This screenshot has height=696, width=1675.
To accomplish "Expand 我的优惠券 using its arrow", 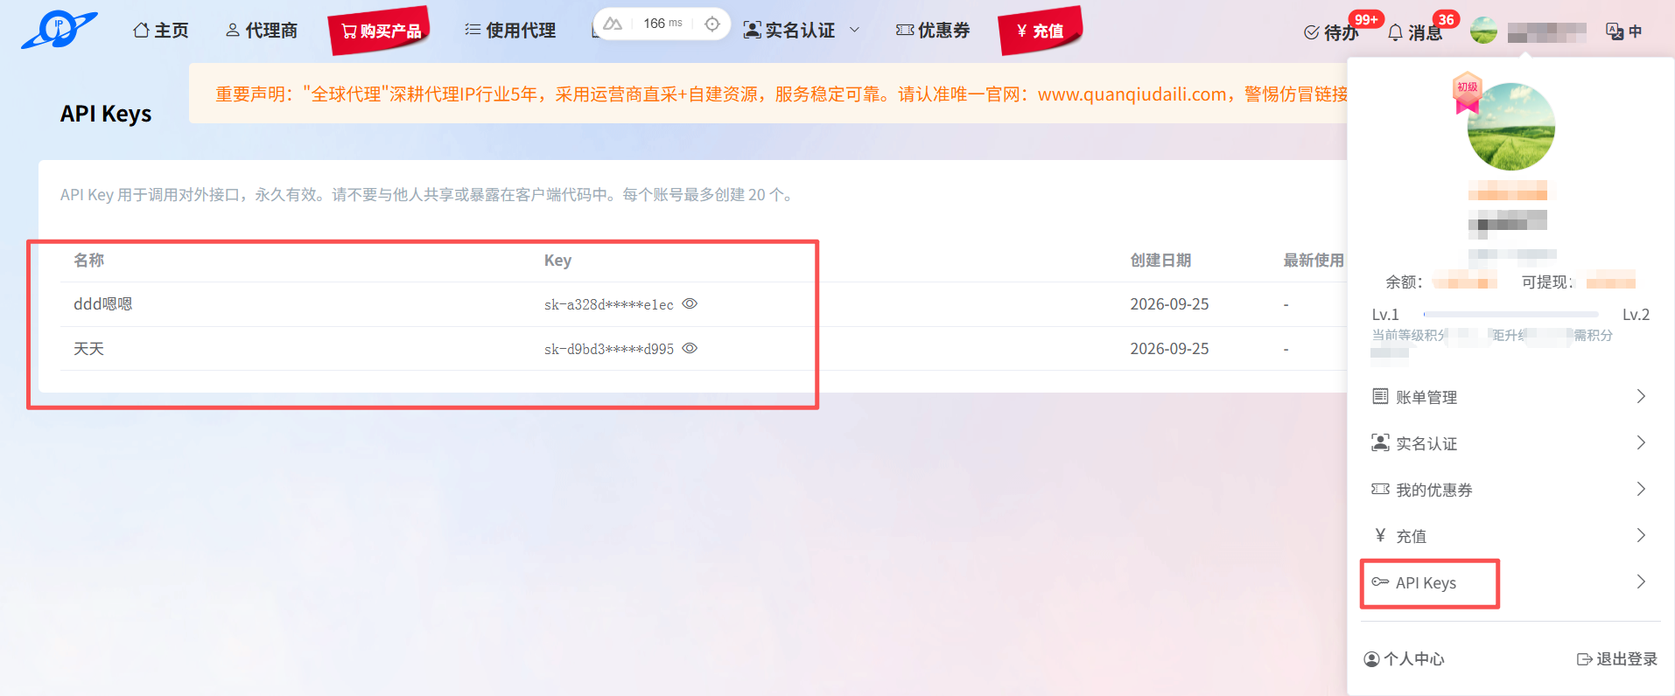I will point(1641,489).
